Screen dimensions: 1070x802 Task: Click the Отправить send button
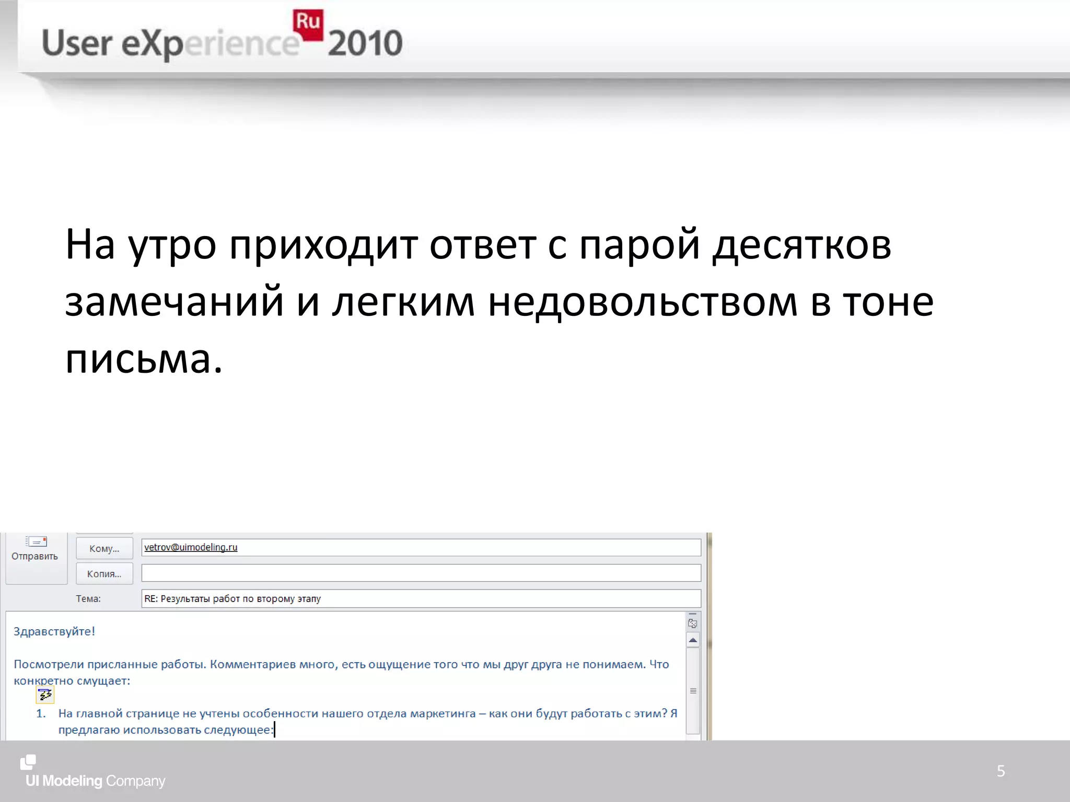click(36, 558)
